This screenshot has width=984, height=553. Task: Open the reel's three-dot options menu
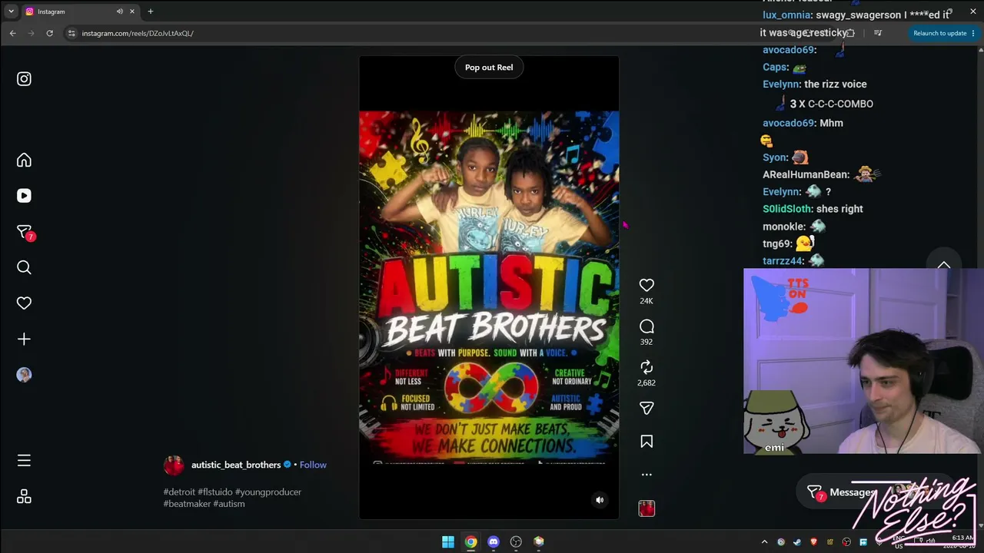pos(647,475)
